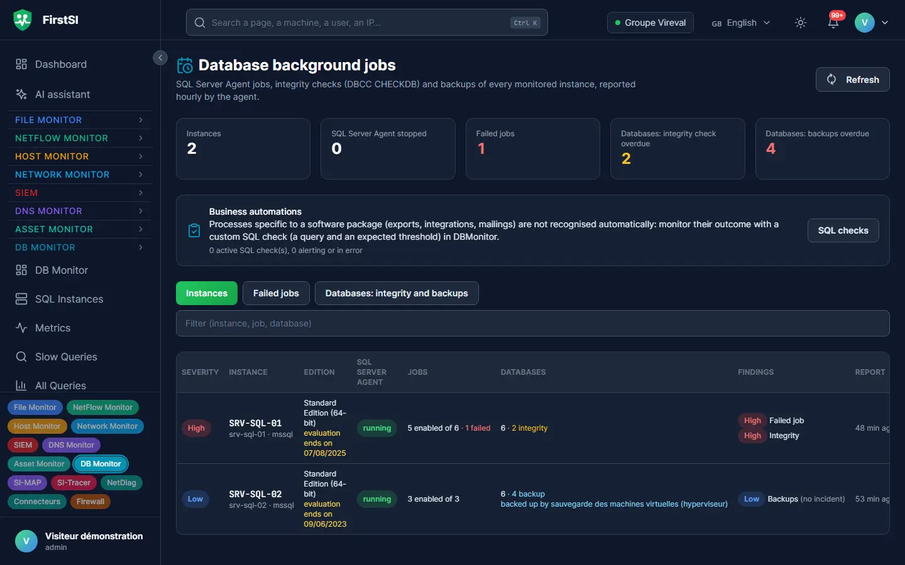The height and width of the screenshot is (565, 905).
Task: Open Databases: integrity and backups tab
Action: point(397,293)
